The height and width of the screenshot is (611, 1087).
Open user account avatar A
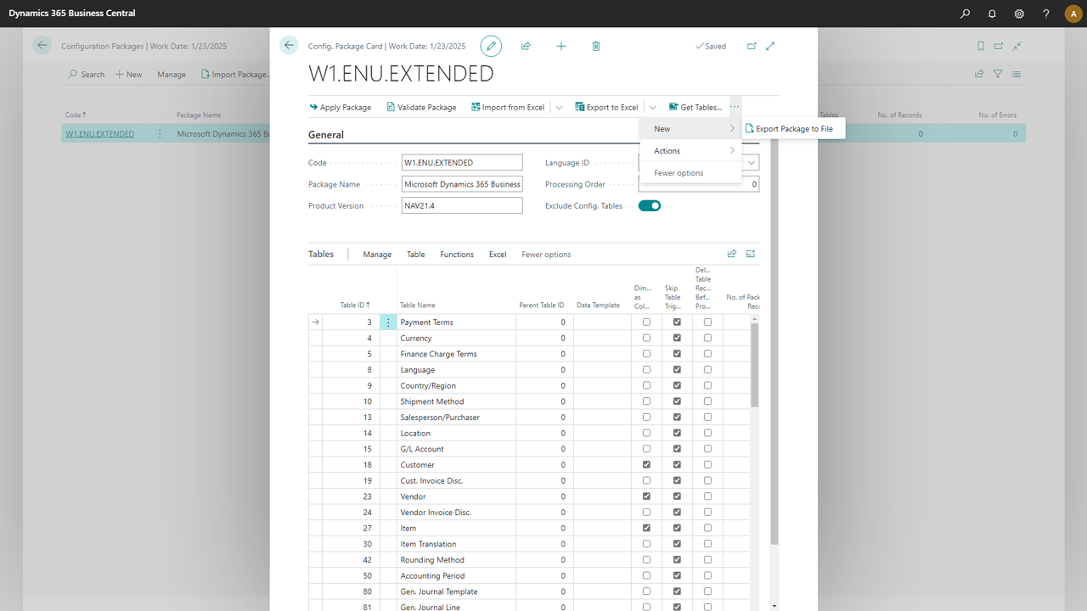(x=1072, y=14)
